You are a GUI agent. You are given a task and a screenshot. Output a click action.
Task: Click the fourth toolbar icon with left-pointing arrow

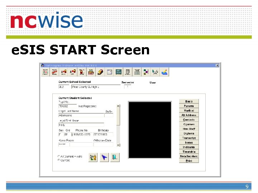point(72,72)
